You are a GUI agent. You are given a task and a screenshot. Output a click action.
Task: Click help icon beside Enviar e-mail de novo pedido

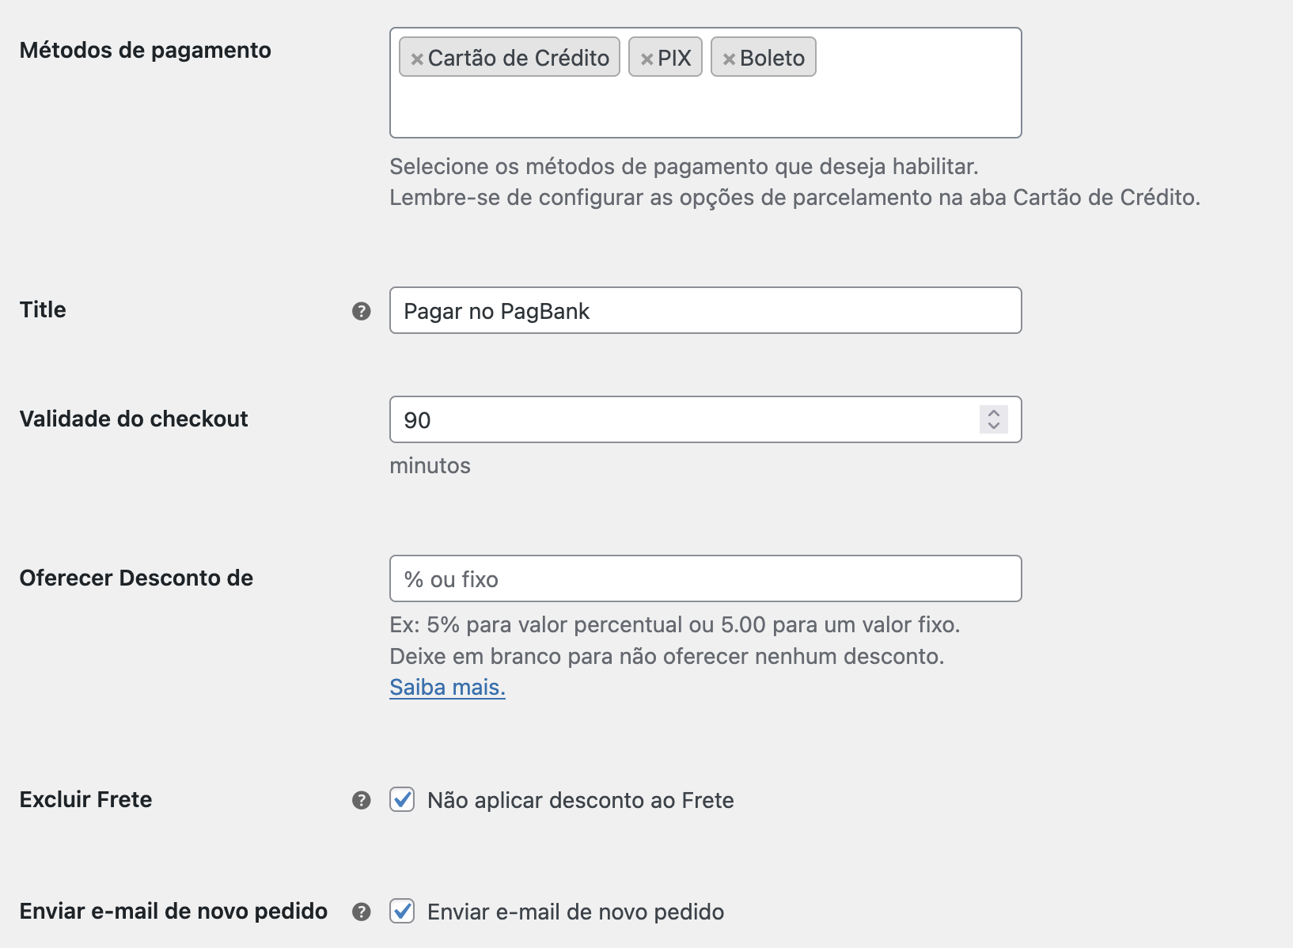point(362,912)
